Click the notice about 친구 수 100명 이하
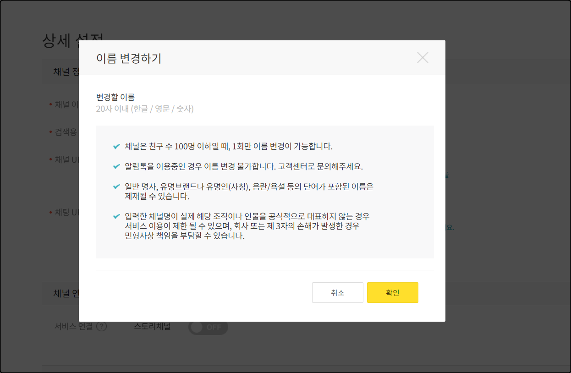 pyautogui.click(x=229, y=147)
